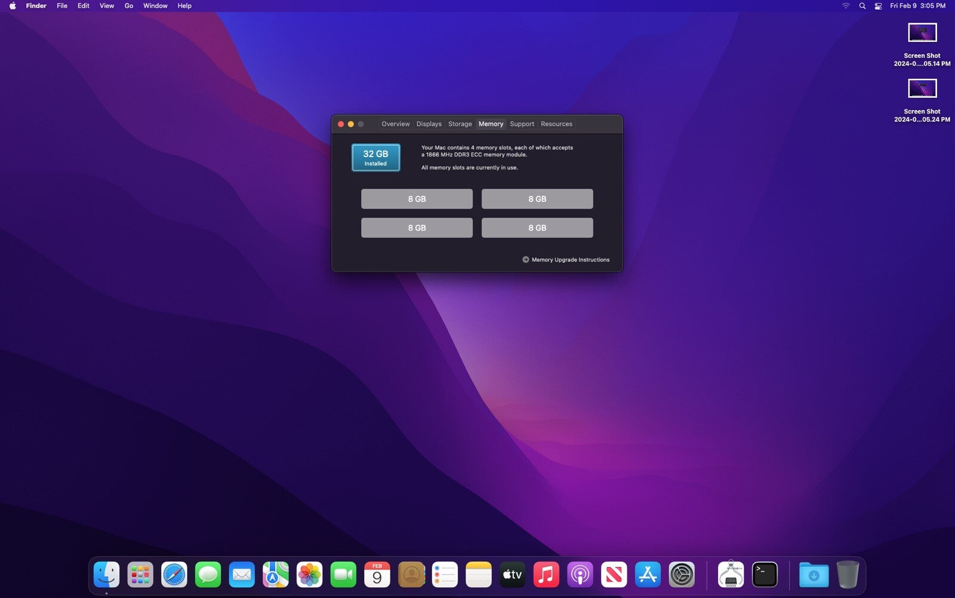
Task: Open Trash in the Dock
Action: (x=848, y=575)
